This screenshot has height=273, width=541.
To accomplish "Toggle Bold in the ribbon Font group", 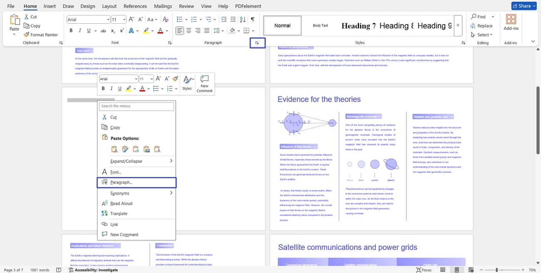I will [x=71, y=31].
